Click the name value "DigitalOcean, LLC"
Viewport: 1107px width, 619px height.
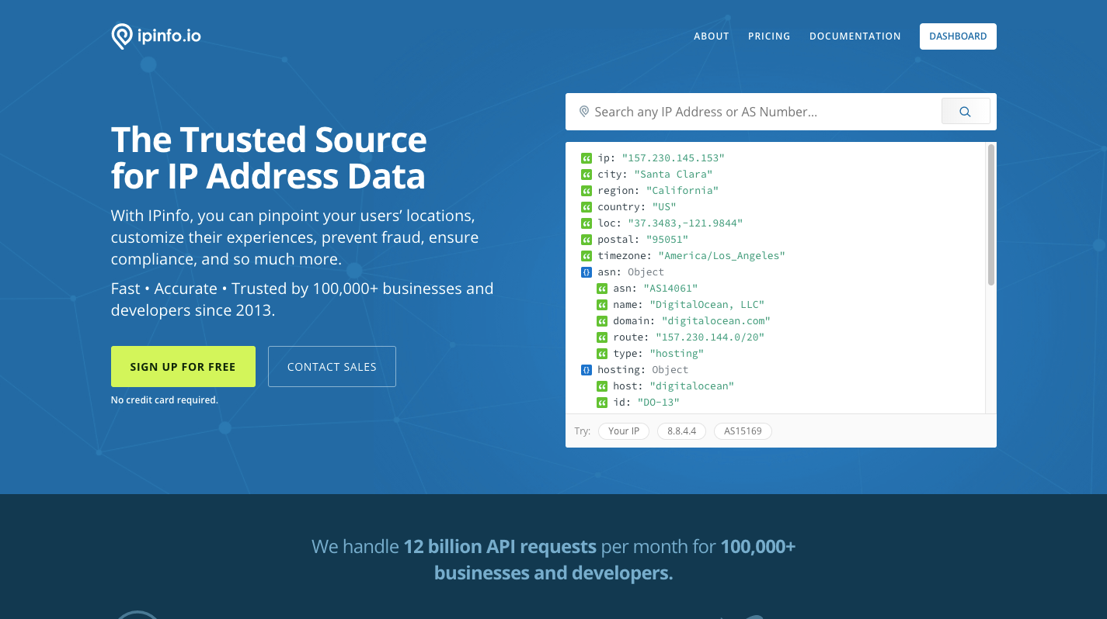708,305
